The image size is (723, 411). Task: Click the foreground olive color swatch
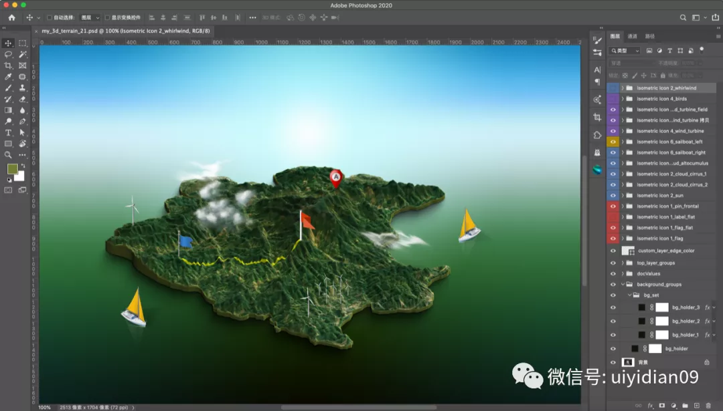[x=13, y=169]
